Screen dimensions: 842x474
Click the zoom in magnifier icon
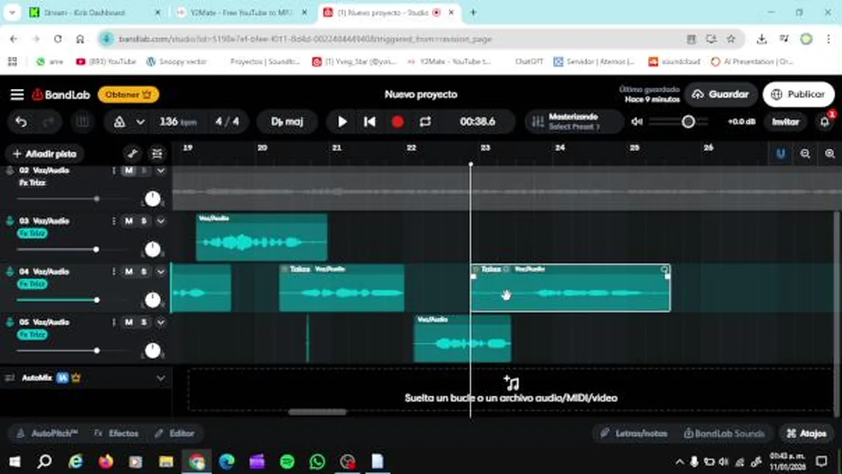829,153
